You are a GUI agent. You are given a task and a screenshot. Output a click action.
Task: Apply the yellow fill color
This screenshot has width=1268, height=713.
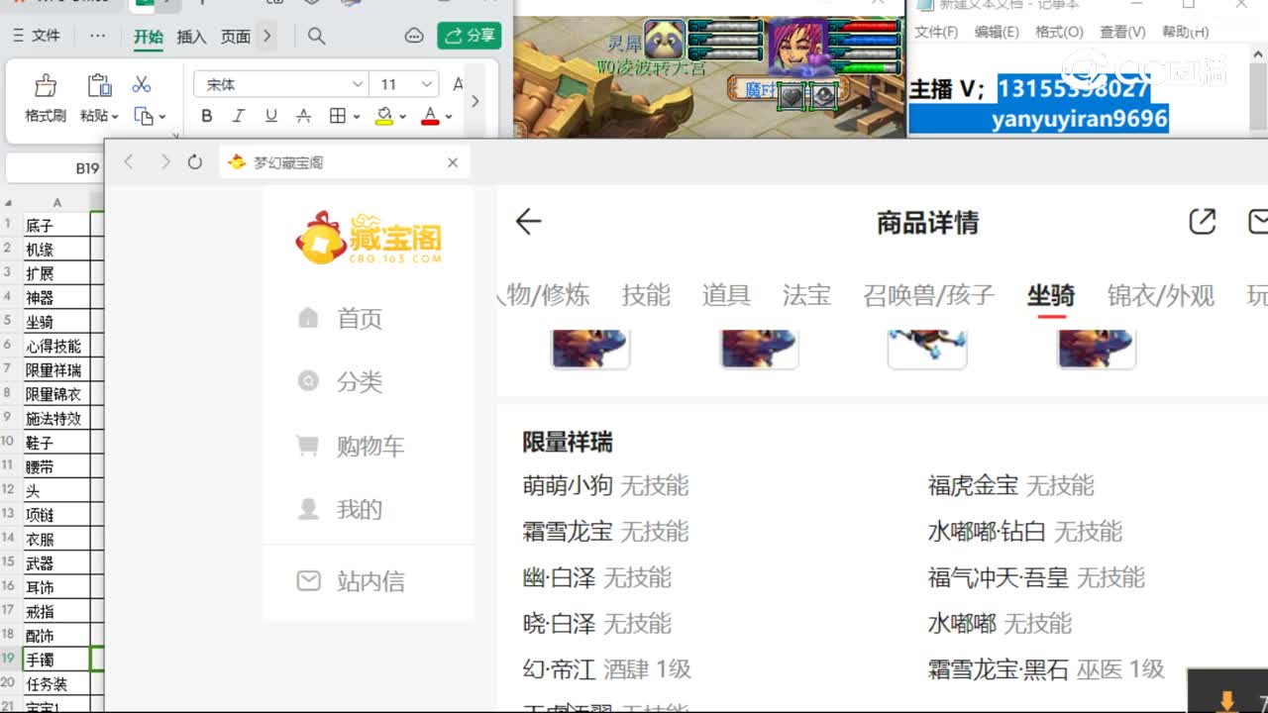pyautogui.click(x=384, y=116)
